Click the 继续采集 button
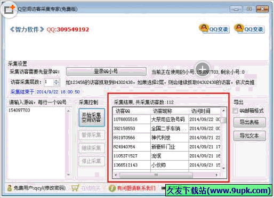The height and width of the screenshot is (198, 274). [x=92, y=148]
